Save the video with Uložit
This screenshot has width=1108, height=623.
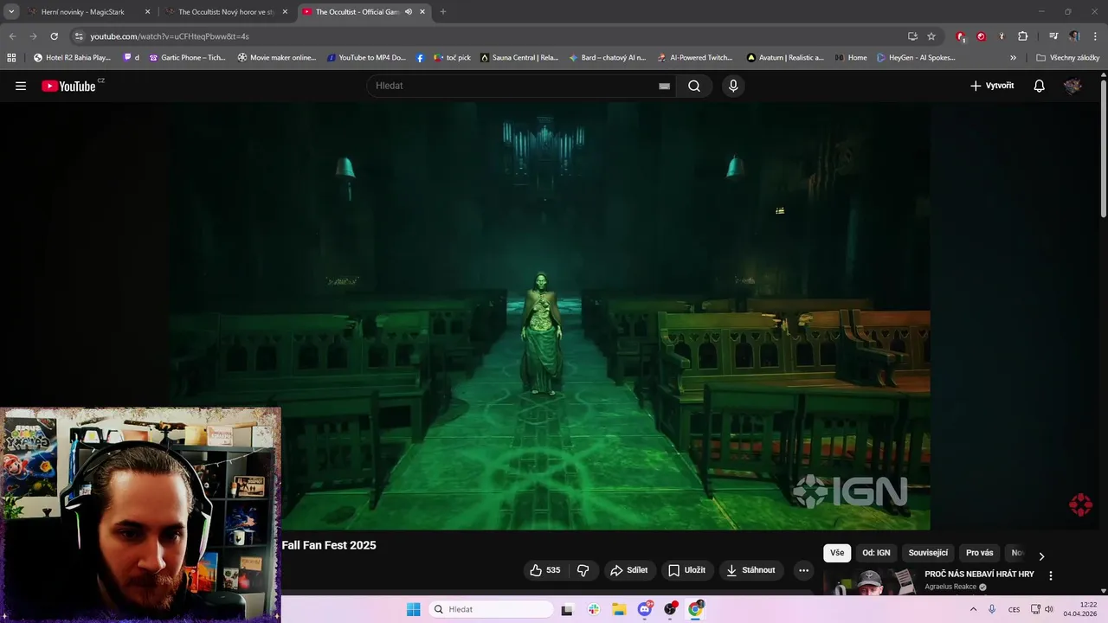coord(686,570)
